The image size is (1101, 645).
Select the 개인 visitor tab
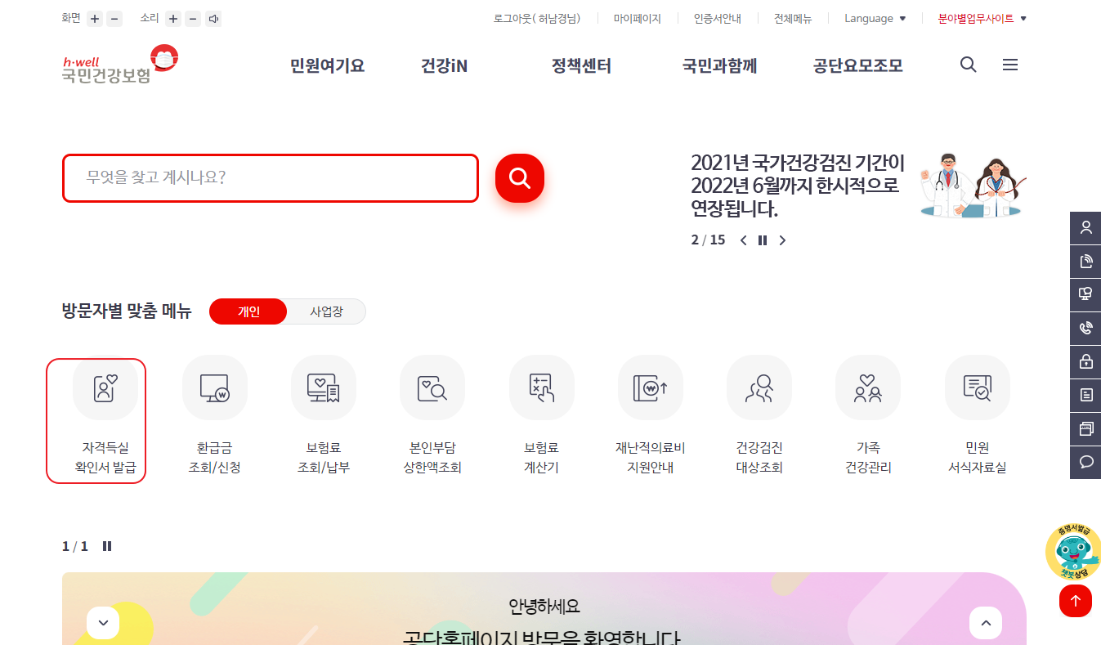click(248, 311)
